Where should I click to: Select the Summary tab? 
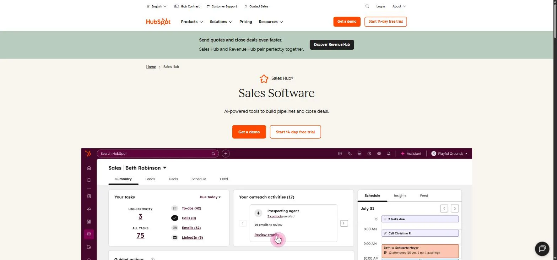point(123,179)
